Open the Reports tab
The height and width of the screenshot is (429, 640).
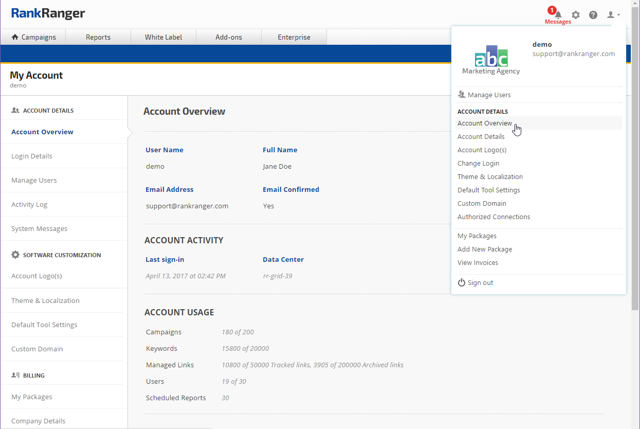tap(98, 37)
